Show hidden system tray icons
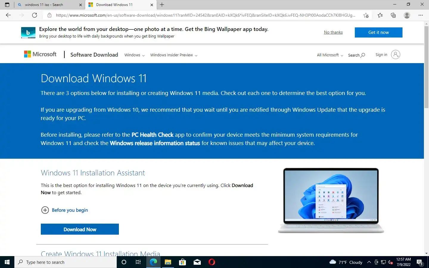Image resolution: width=429 pixels, height=268 pixels. point(369,262)
